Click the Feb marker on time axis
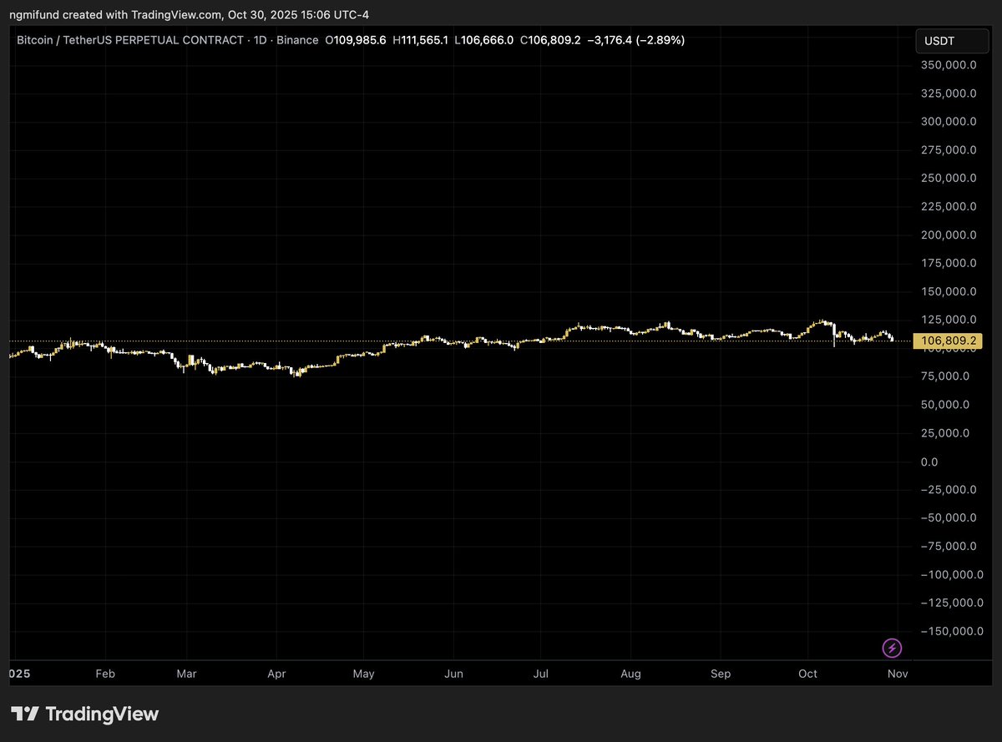 [x=104, y=673]
